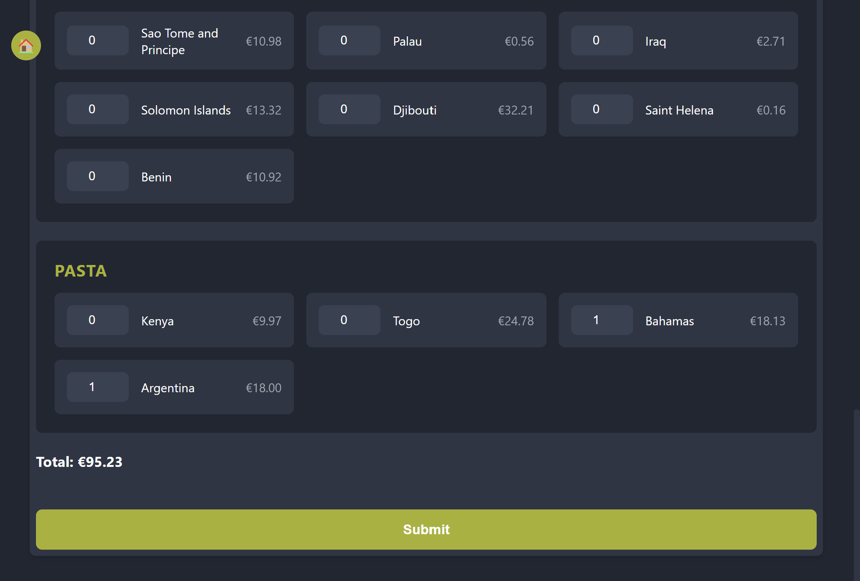Viewport: 860px width, 581px height.
Task: Click the Djibouti price label €32.21
Action: 515,110
